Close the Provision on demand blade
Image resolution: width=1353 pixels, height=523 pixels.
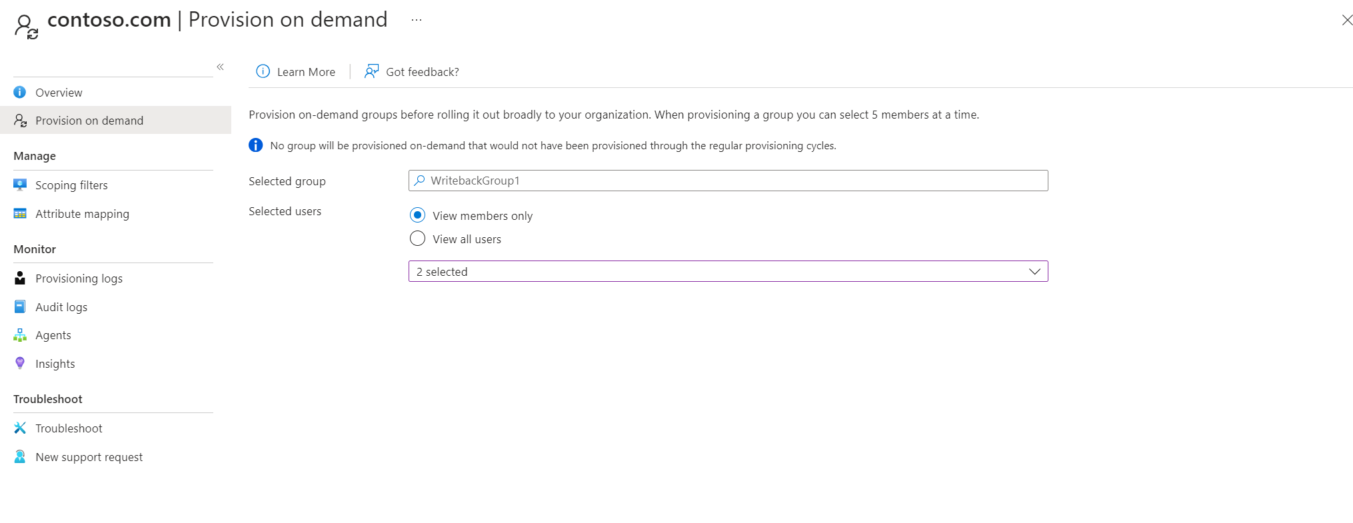click(1346, 20)
